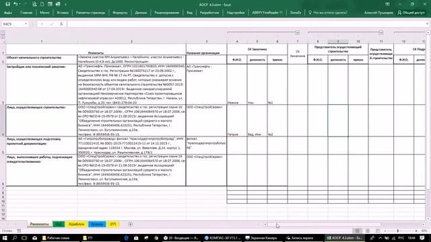This screenshot has height=242, width=431.
Task: Open the Name Box dropdown arrow
Action: click(x=26, y=24)
